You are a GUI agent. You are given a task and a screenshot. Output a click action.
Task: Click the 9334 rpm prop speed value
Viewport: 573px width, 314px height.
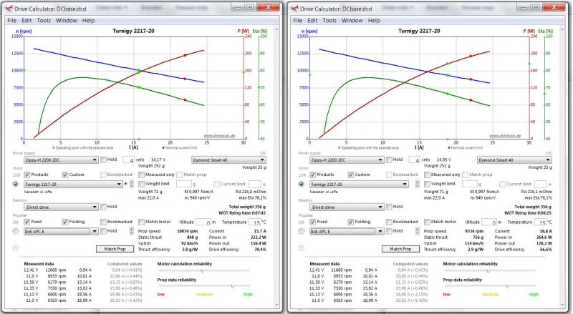click(x=473, y=231)
